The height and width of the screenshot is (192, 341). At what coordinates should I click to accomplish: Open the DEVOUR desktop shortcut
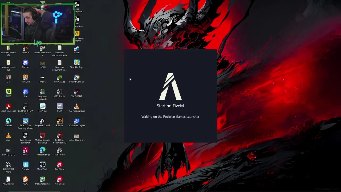coord(25,50)
